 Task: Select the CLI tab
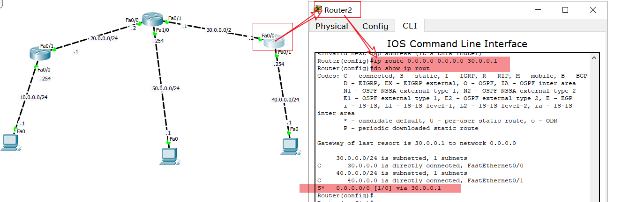410,26
